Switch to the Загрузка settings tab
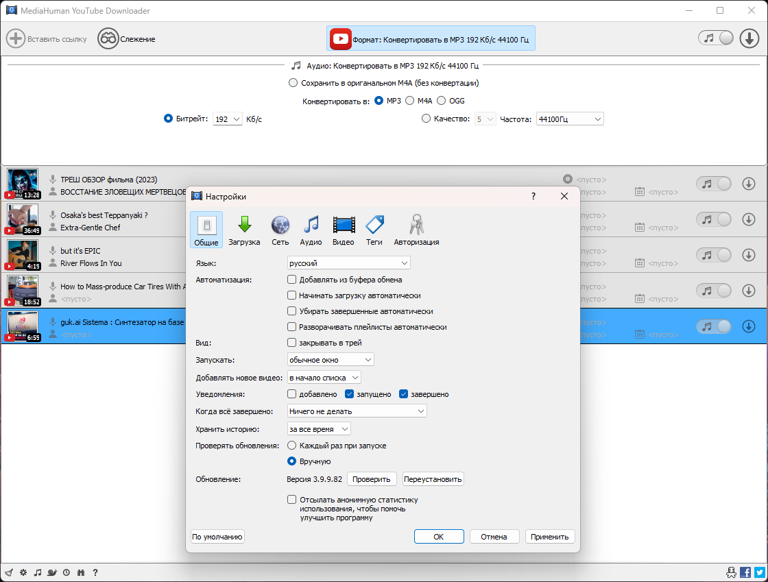Screen dimensions: 768x582 244,230
